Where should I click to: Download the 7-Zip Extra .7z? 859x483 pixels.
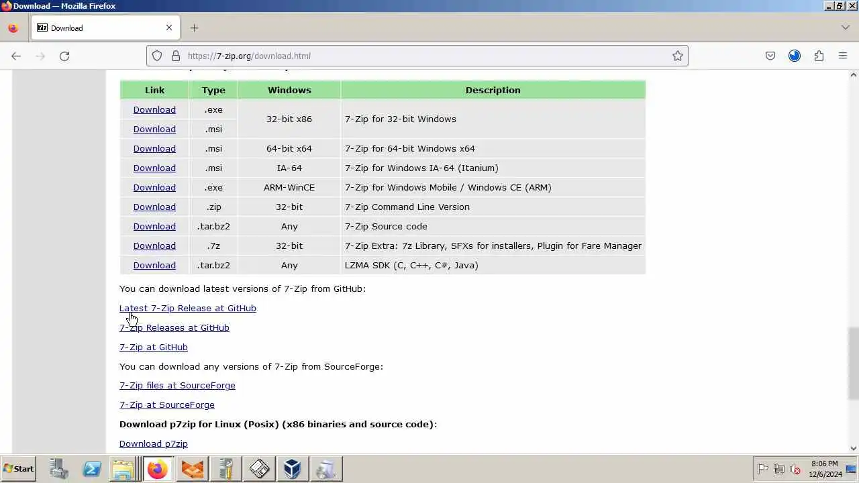[x=154, y=246]
